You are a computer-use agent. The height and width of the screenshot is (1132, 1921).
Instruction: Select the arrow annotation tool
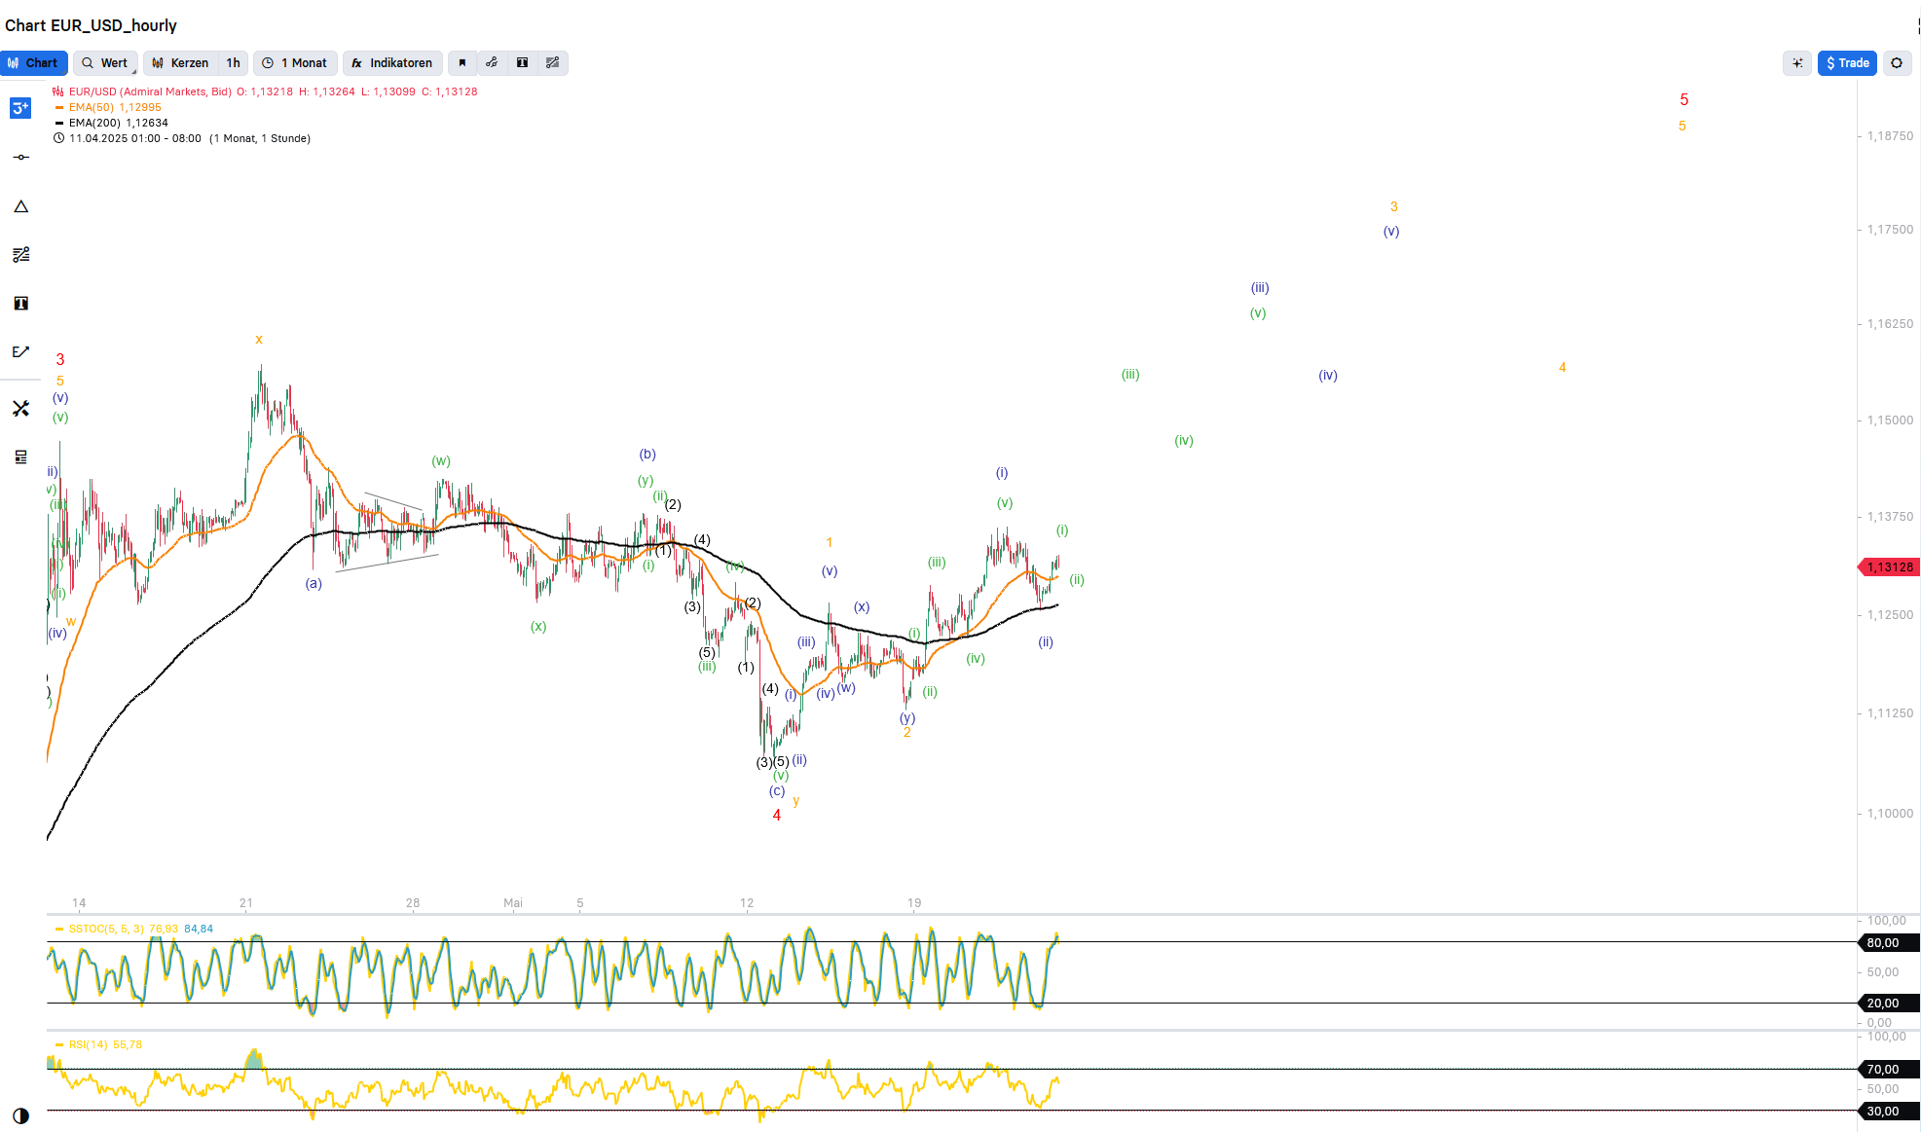click(20, 351)
